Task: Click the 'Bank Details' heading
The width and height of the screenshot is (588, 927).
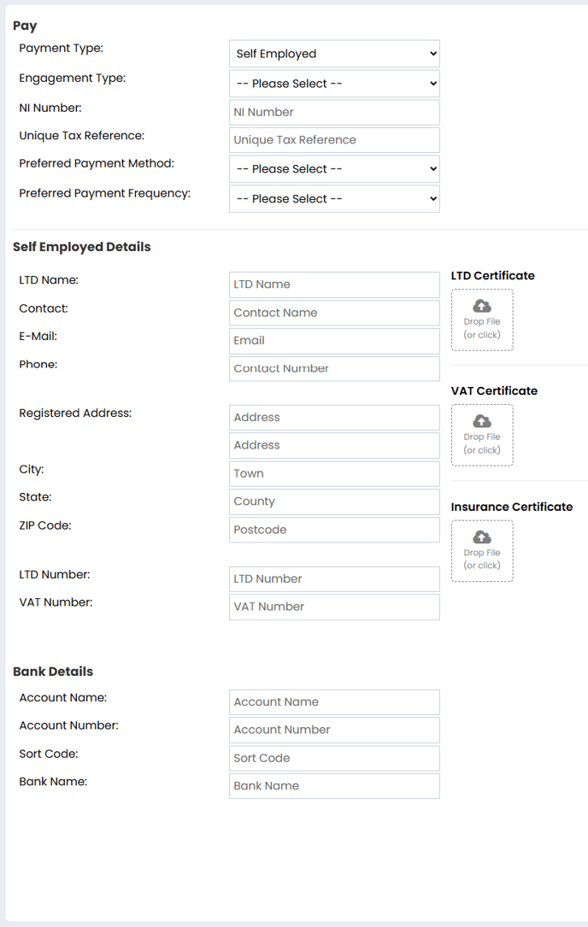Action: (53, 672)
